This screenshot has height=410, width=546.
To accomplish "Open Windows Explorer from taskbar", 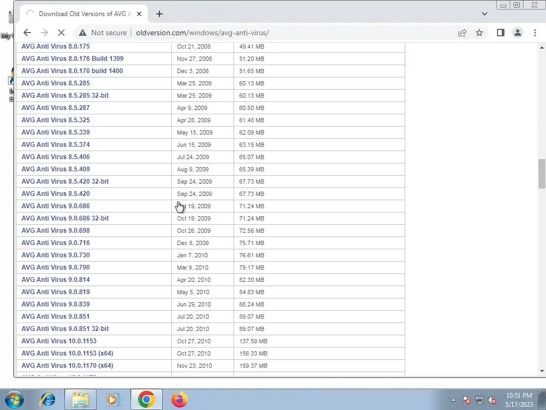I will point(81,399).
